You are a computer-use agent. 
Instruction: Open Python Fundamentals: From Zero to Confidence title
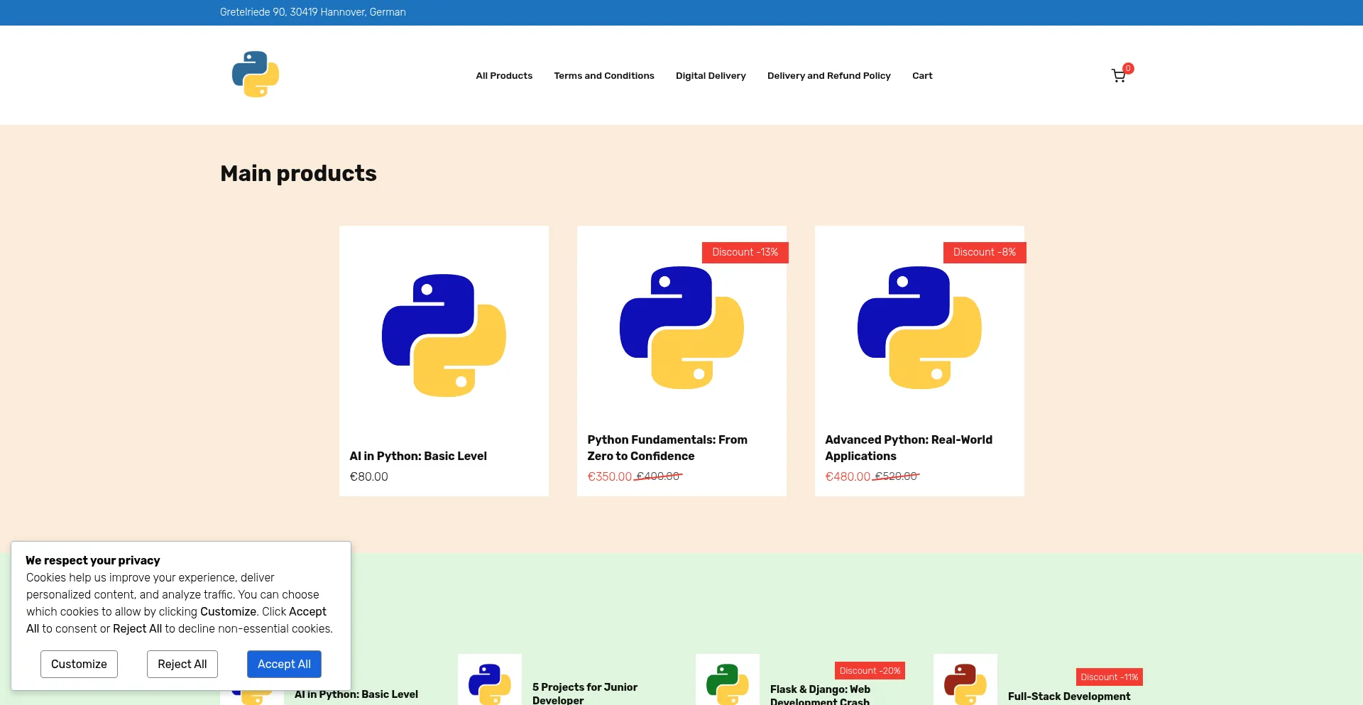(x=667, y=448)
